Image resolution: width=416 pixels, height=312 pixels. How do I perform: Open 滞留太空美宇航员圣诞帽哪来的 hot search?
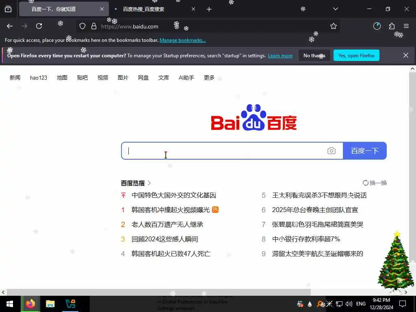pos(318,253)
